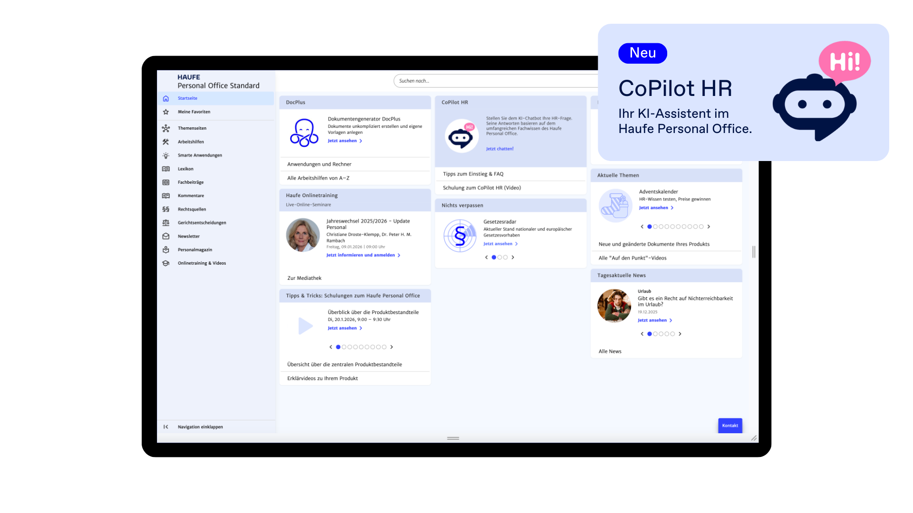Click the Smarte Anwendungen lightbulb icon
Viewport: 913px width, 513px height.
165,155
